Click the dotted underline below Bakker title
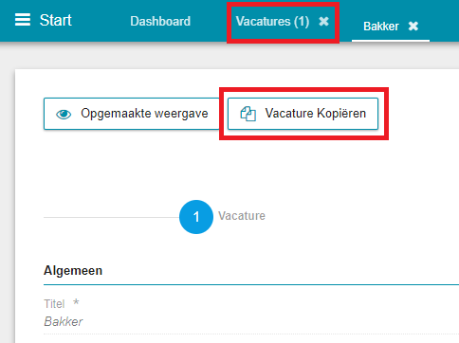The height and width of the screenshot is (343, 459). (251, 334)
